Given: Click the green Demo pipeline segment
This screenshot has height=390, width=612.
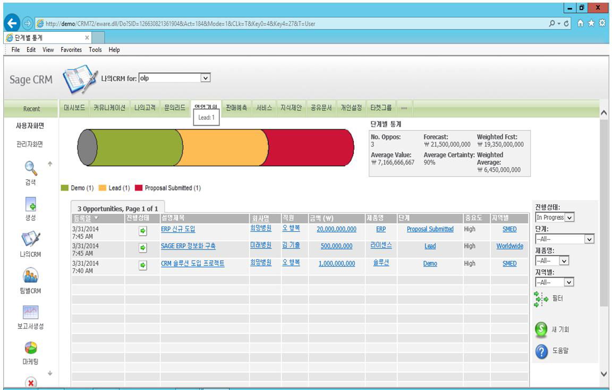Looking at the screenshot, I should coord(137,148).
